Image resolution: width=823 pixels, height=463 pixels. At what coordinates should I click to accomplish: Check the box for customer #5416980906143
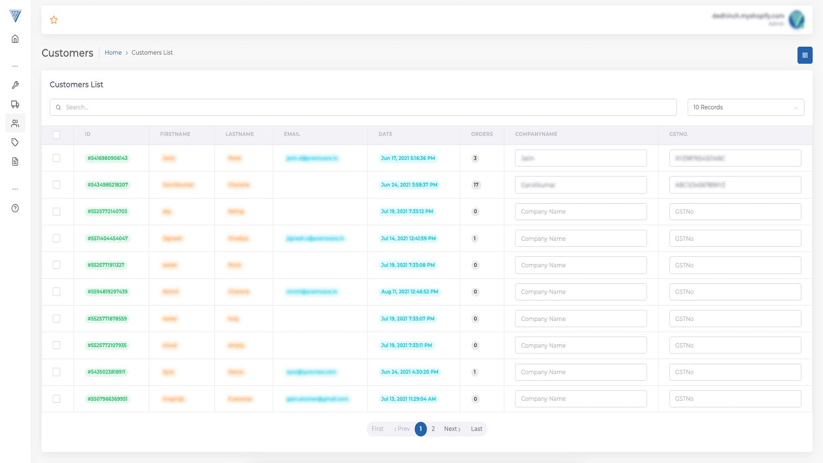pyautogui.click(x=57, y=158)
